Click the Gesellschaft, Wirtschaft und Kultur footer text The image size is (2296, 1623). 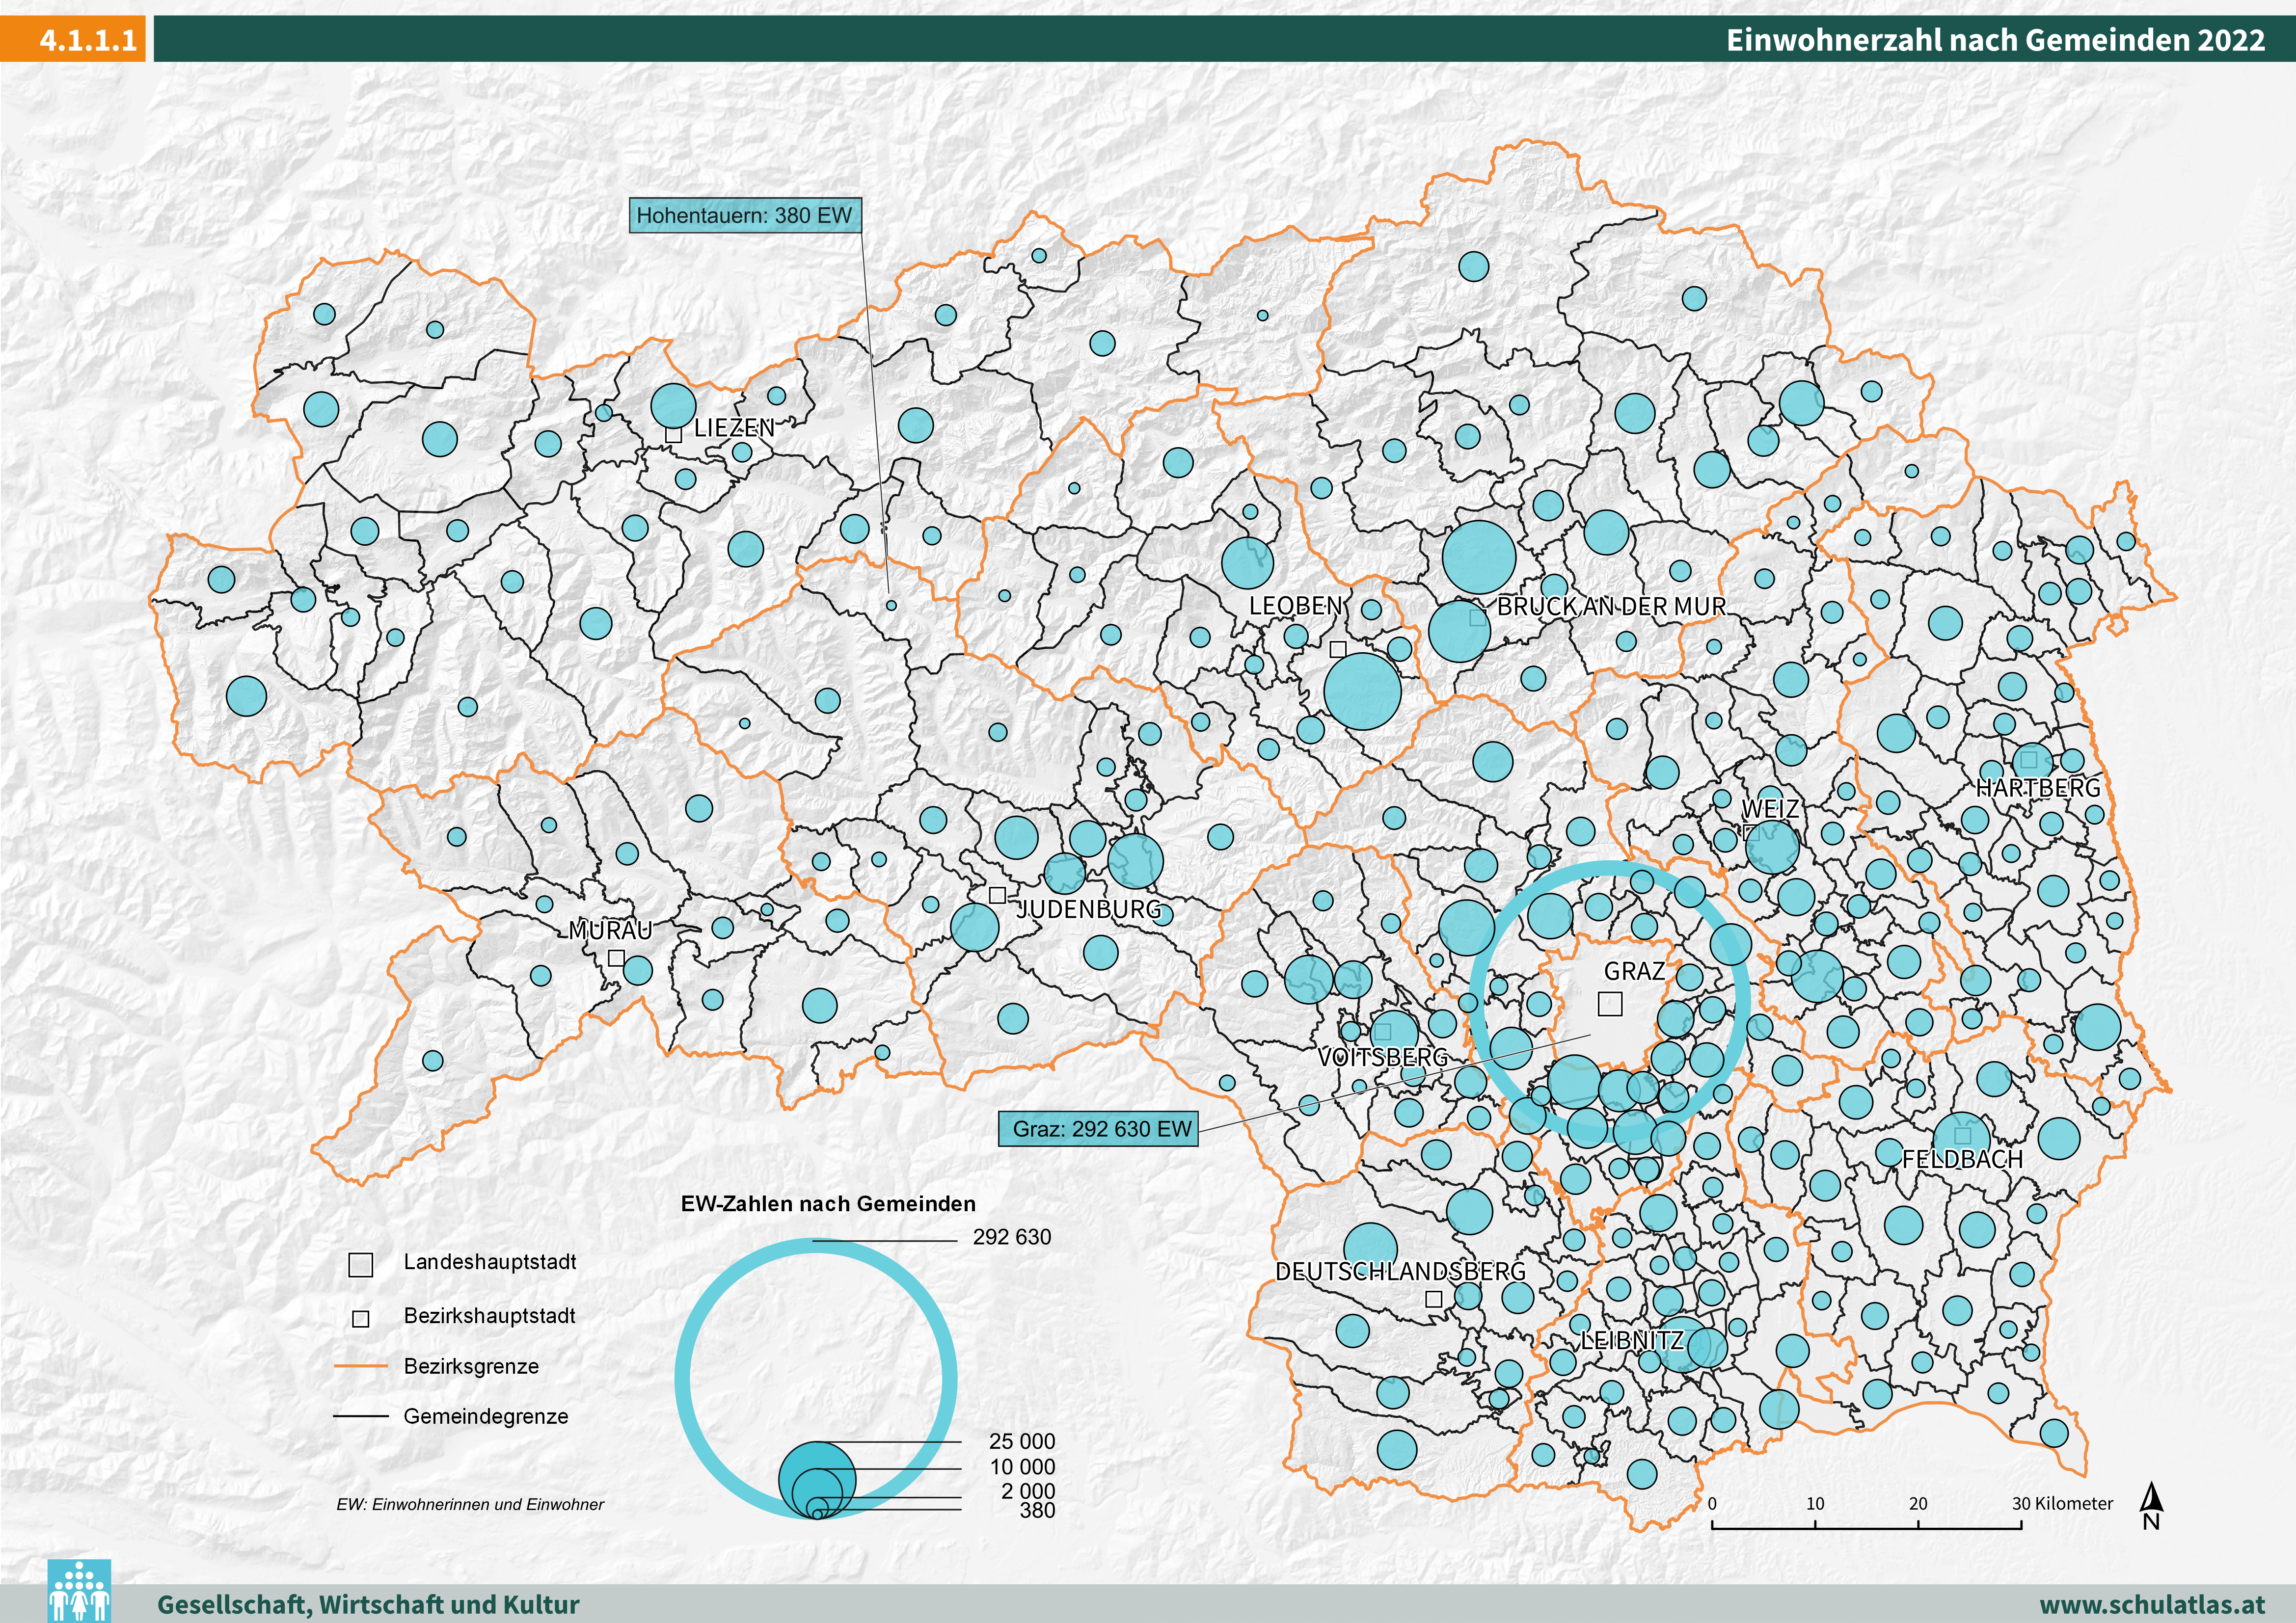(368, 1604)
